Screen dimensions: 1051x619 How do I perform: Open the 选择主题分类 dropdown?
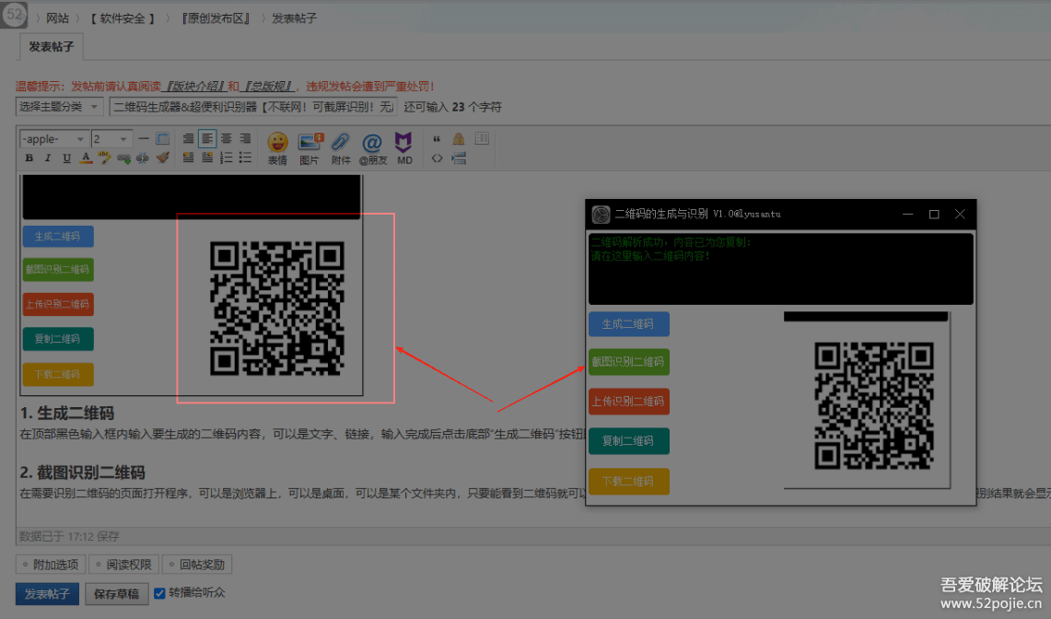coord(59,107)
